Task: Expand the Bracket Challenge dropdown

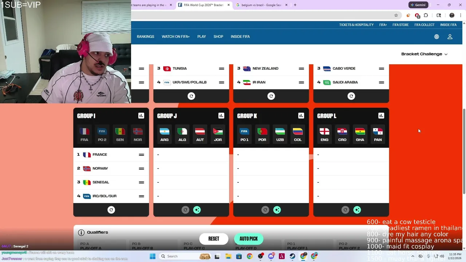Action: (x=424, y=54)
